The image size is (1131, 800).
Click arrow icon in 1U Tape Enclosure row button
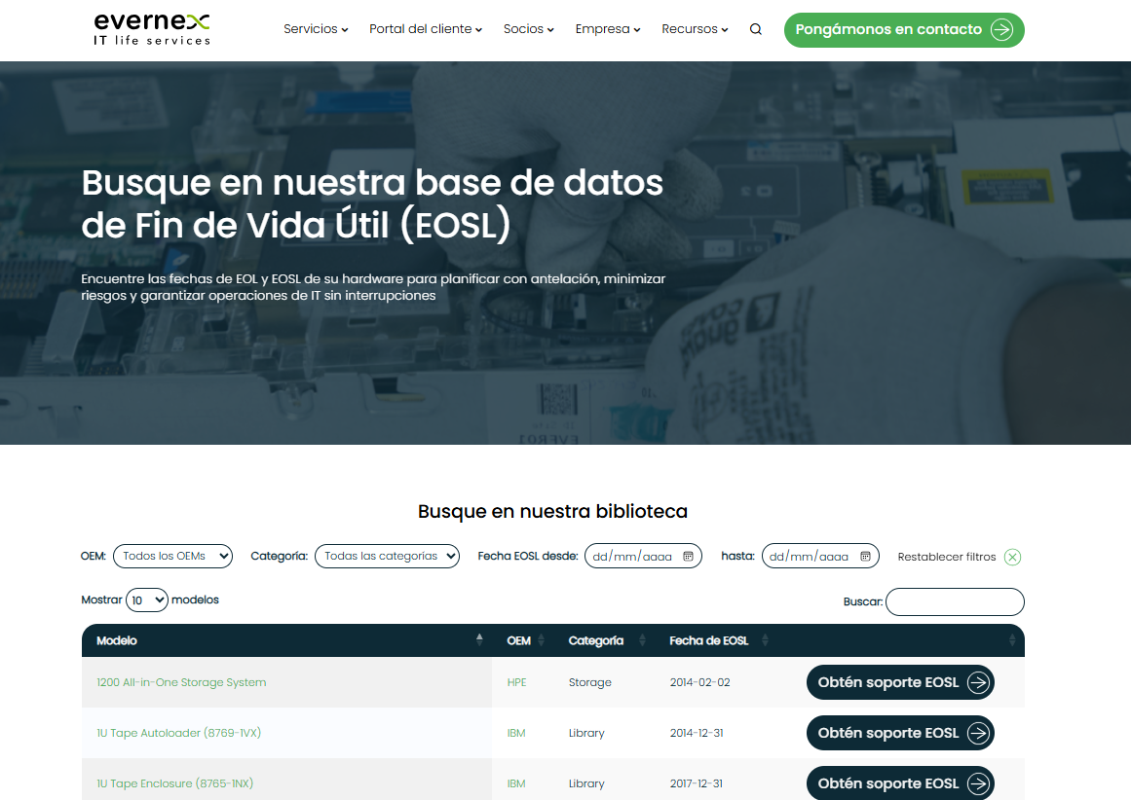(x=978, y=783)
